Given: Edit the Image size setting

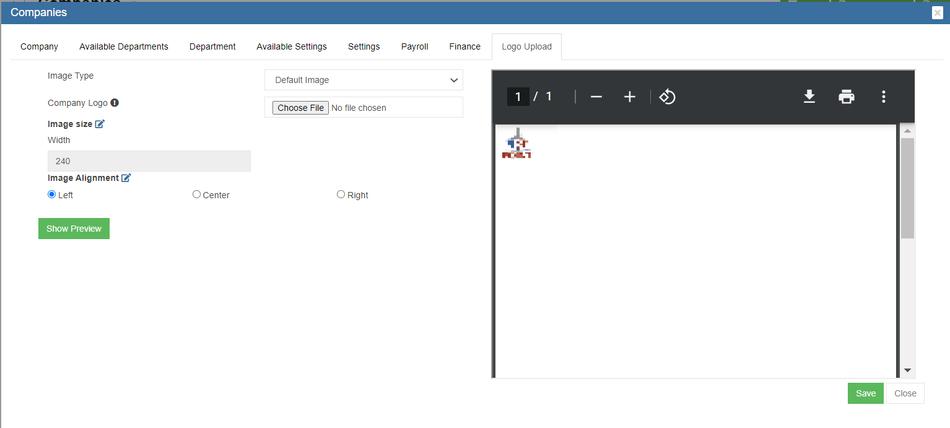Looking at the screenshot, I should tap(100, 124).
